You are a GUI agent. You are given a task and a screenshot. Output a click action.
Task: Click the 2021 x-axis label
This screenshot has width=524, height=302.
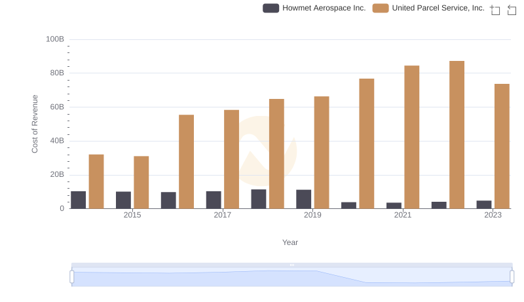pos(403,215)
